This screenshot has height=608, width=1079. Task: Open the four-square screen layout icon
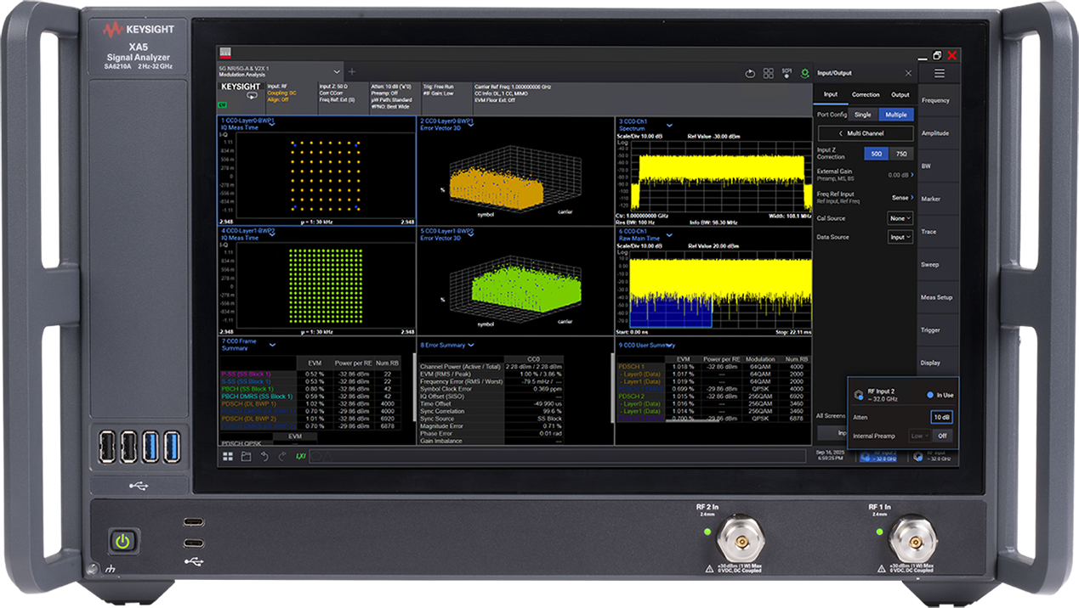pos(769,74)
